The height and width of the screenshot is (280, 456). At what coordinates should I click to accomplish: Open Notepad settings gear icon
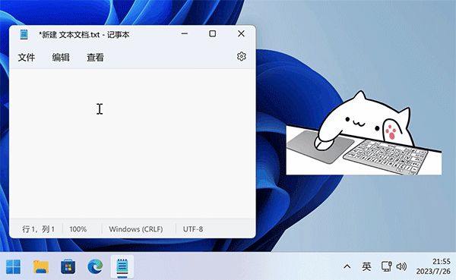pyautogui.click(x=241, y=56)
